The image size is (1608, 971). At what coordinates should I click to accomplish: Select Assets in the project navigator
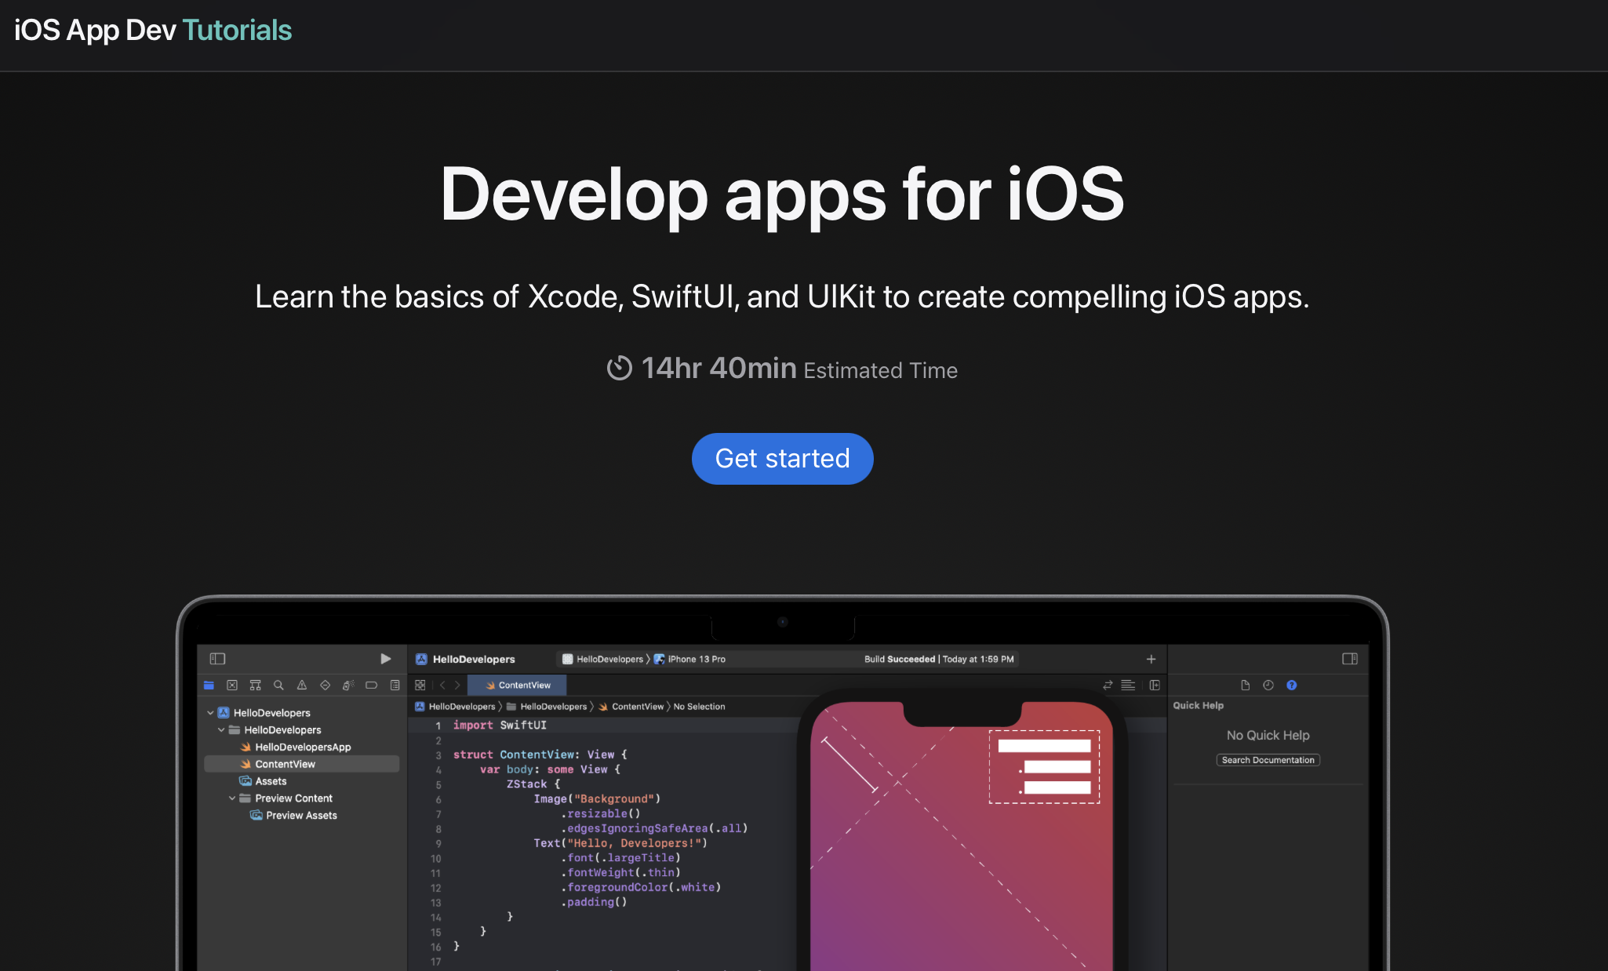point(271,781)
